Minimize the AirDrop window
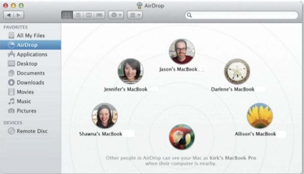 [14, 5]
